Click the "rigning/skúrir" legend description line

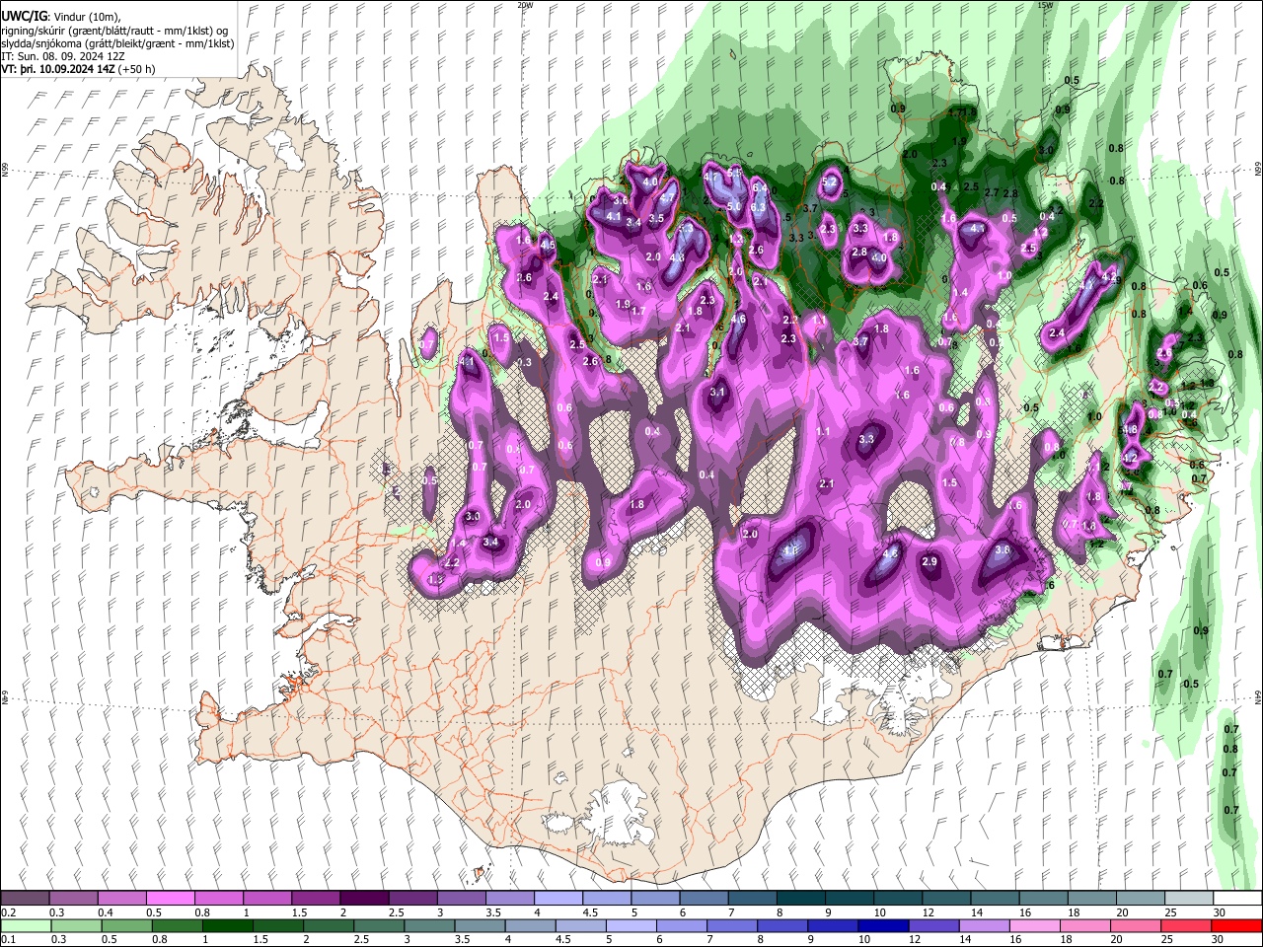[x=114, y=31]
